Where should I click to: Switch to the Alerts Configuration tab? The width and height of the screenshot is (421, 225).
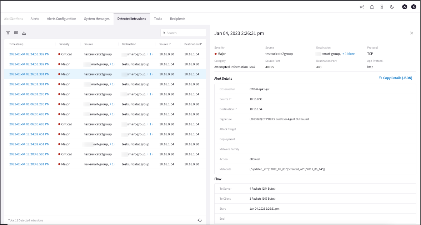[61, 19]
